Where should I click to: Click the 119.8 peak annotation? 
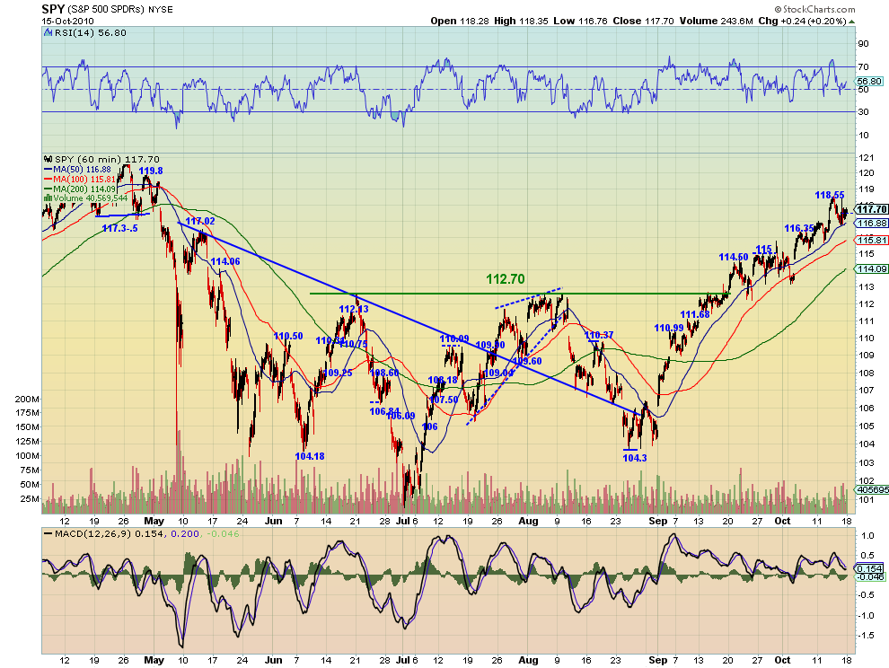point(151,171)
